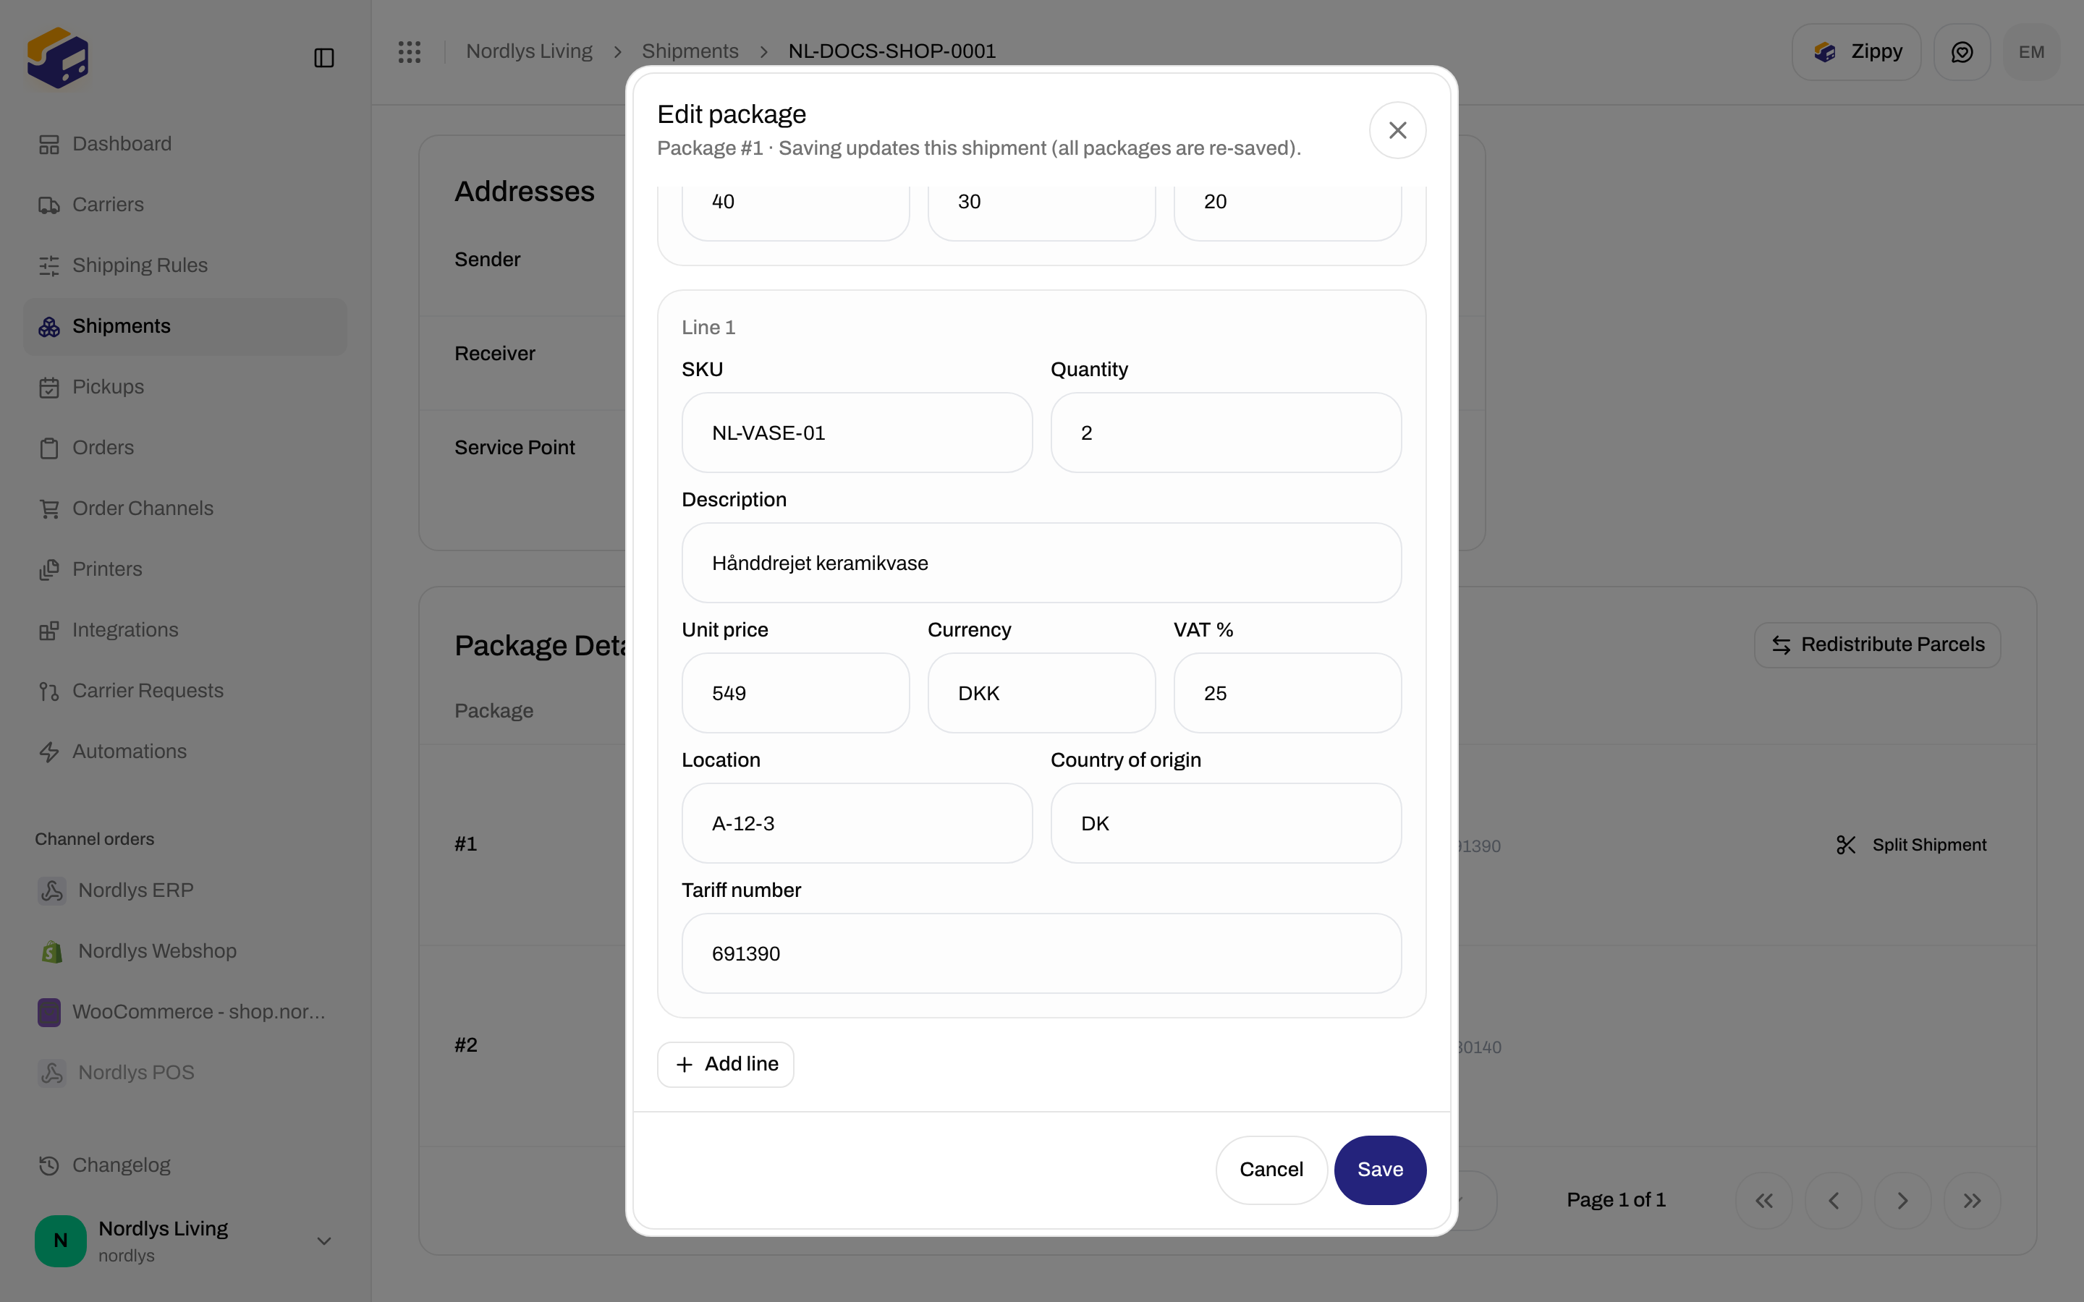
Task: Click the green N organization avatar
Action: point(60,1240)
